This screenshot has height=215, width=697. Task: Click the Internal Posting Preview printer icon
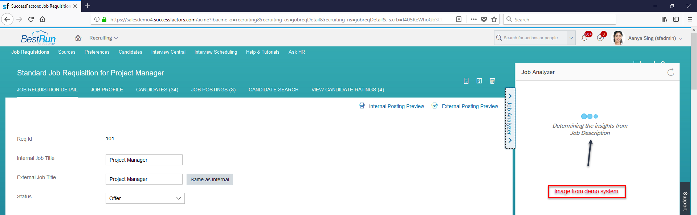coord(362,106)
